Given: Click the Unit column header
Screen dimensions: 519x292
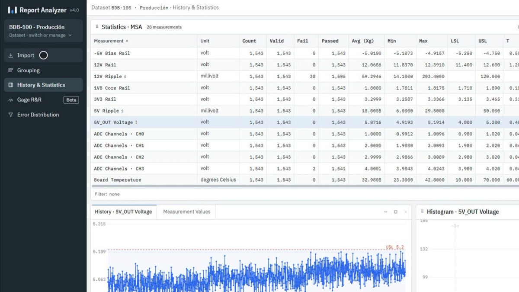Looking at the screenshot, I should (x=218, y=41).
